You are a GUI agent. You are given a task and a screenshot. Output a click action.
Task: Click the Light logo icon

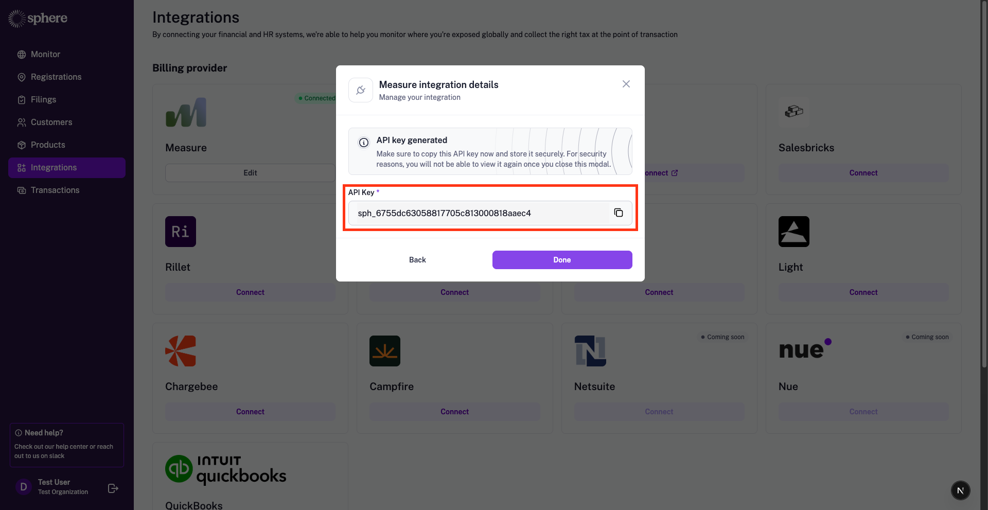click(793, 232)
